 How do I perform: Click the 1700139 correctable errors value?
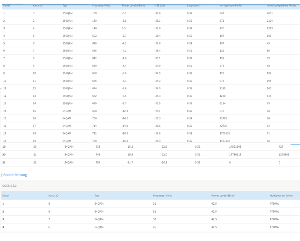pyautogui.click(x=225, y=133)
